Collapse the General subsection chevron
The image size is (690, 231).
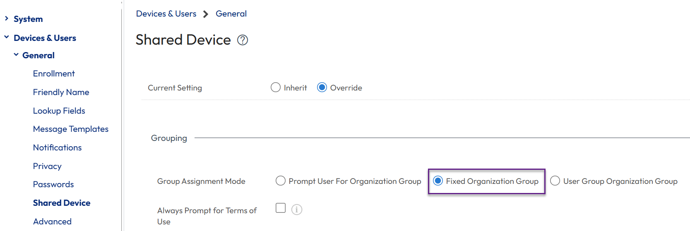tap(16, 55)
